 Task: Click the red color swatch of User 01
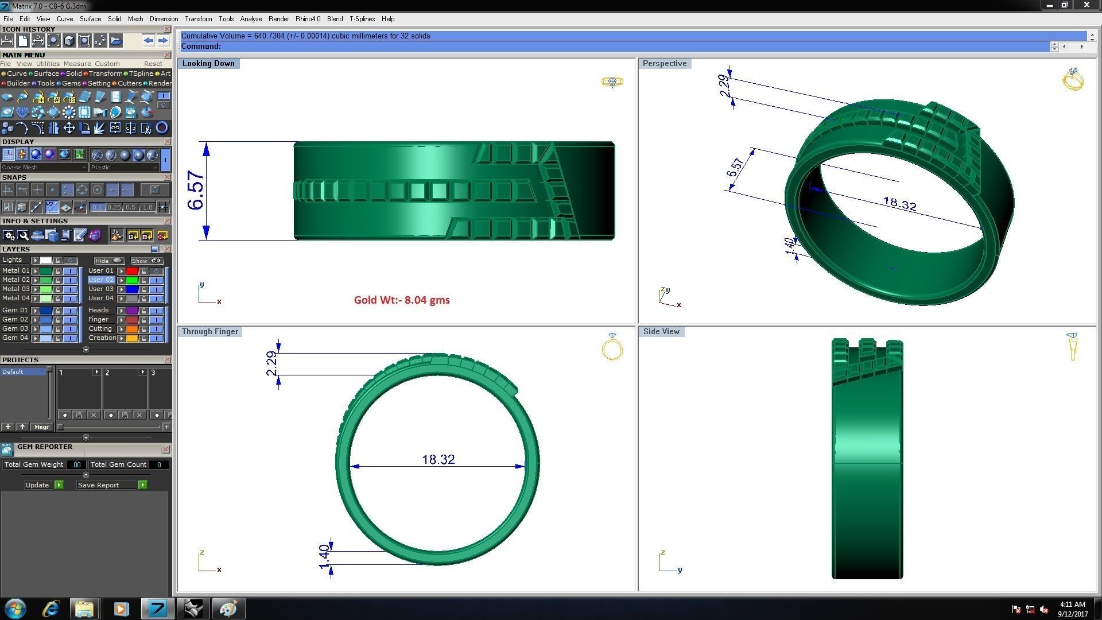click(x=132, y=271)
